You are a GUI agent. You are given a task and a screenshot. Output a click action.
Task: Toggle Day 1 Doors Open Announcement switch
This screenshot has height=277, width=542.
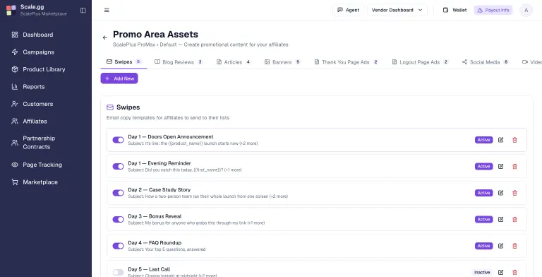(x=119, y=140)
